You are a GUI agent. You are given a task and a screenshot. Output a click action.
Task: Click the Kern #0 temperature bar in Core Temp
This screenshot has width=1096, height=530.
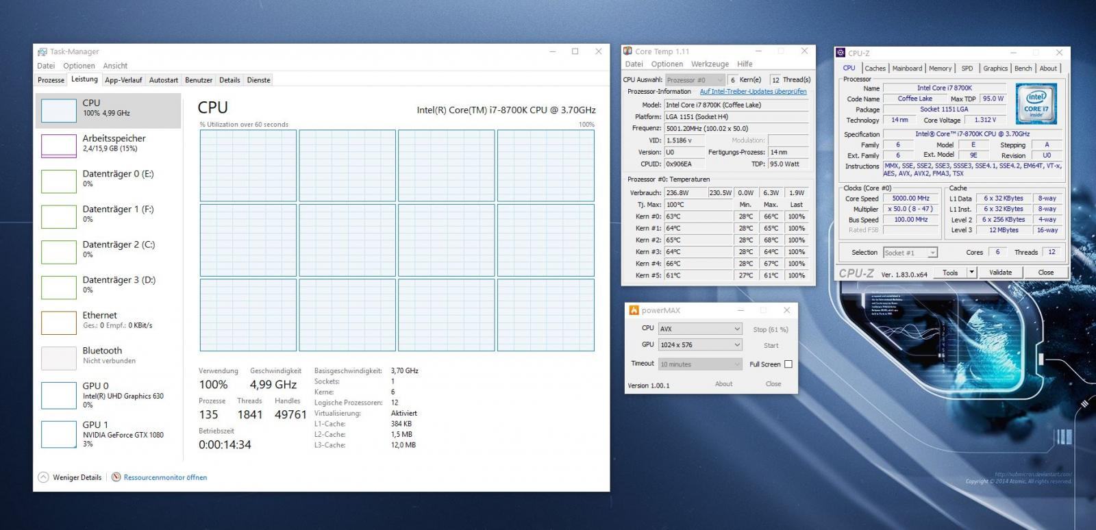698,216
